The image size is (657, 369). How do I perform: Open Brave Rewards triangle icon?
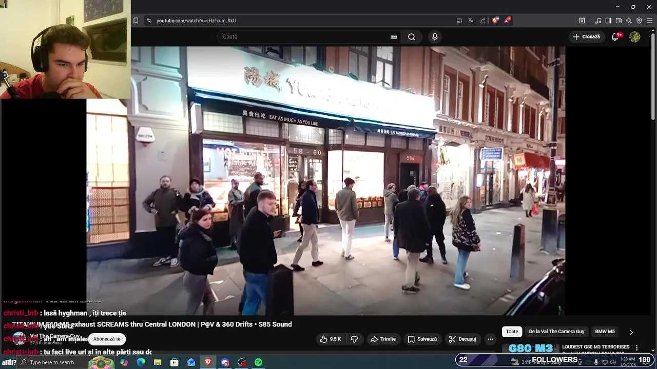tap(507, 20)
